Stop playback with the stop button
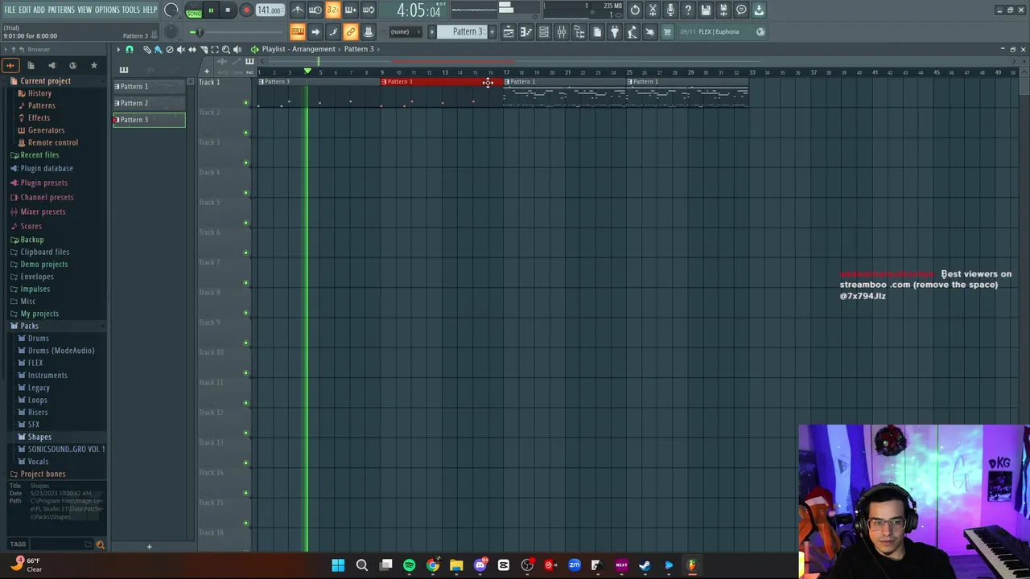The width and height of the screenshot is (1030, 579). [x=228, y=10]
